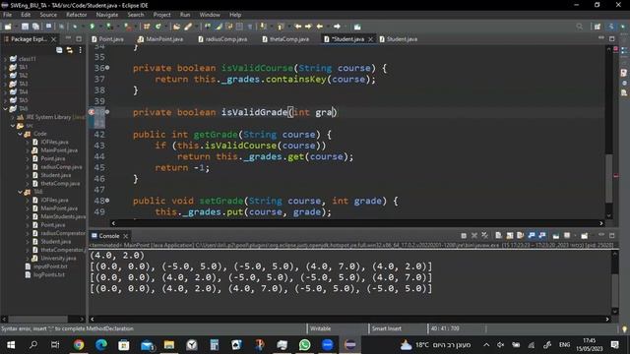Switch to the MainPoint.java editor tab
This screenshot has height=354, width=630.
pos(160,39)
